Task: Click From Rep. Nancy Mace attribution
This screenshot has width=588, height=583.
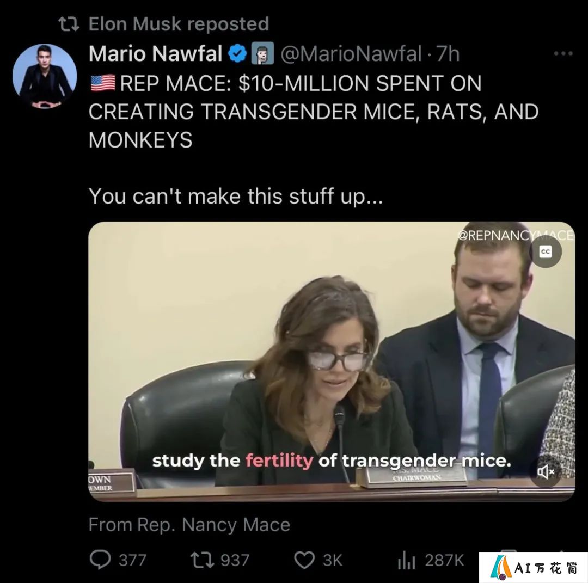Action: [x=189, y=525]
